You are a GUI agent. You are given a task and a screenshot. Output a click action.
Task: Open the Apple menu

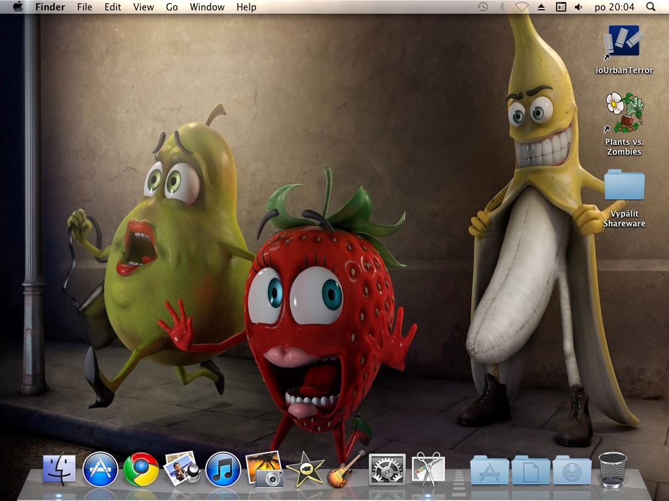click(18, 7)
